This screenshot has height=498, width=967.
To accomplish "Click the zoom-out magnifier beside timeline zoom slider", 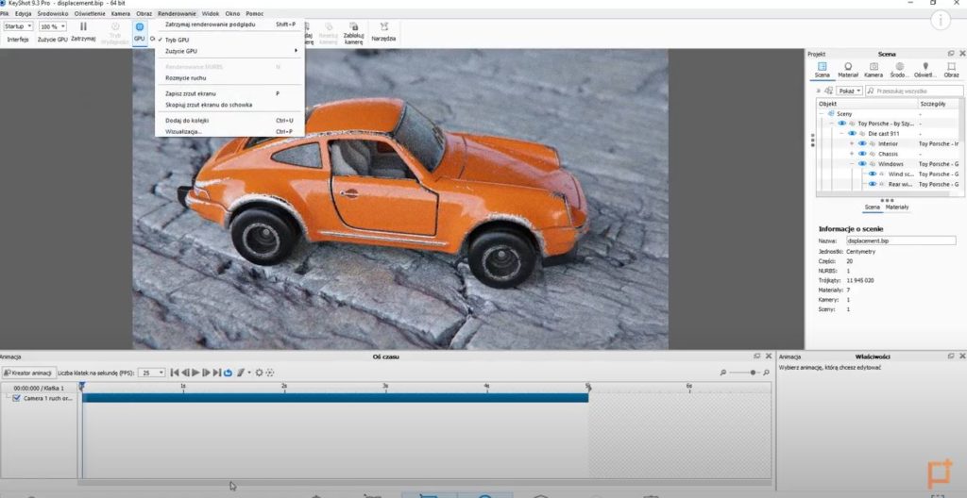I will click(722, 373).
